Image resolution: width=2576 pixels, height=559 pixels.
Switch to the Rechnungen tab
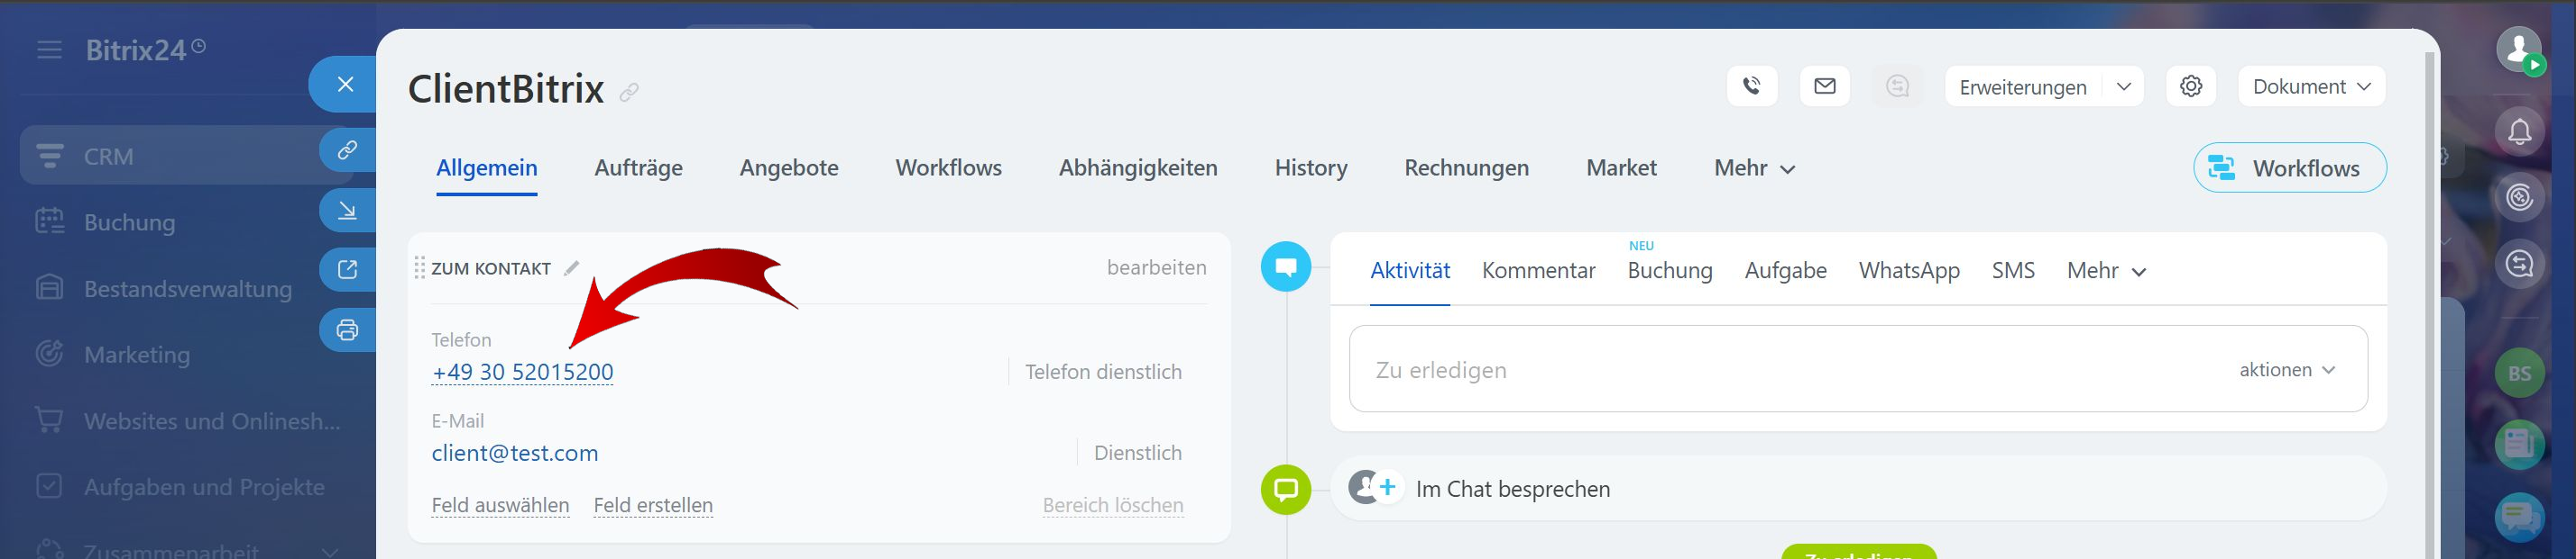point(1466,167)
